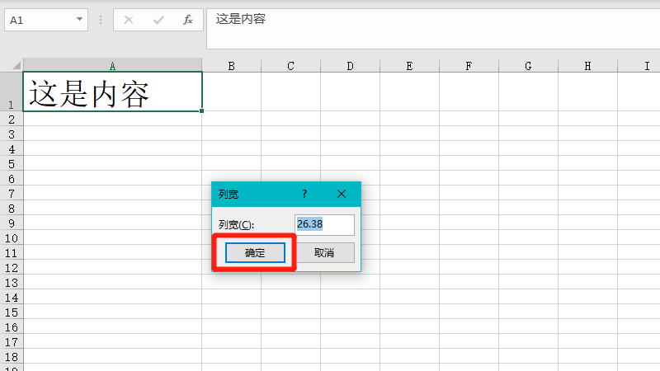The image size is (660, 371).
Task: Click the 取消 button
Action: coord(324,253)
